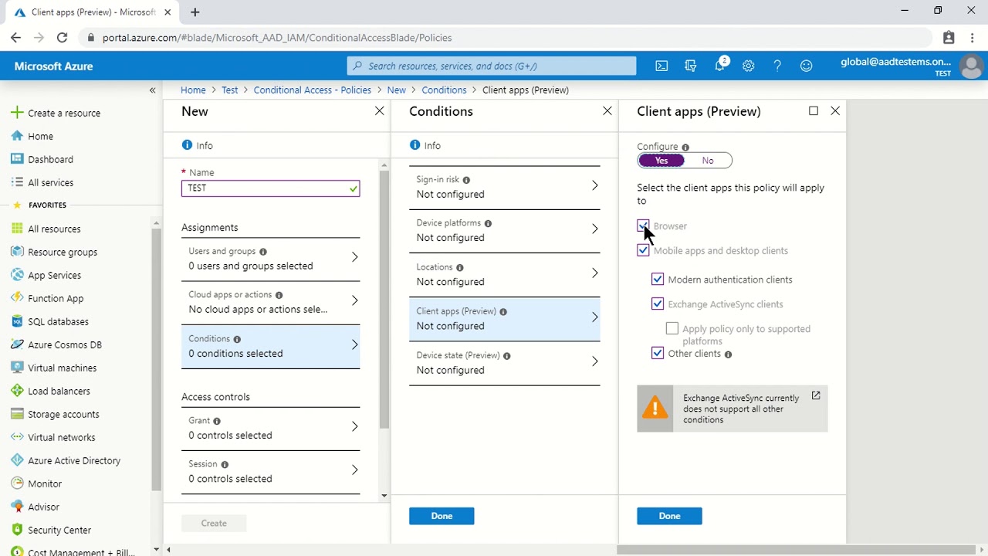Click the Azure search resources box
Image resolution: width=988 pixels, height=556 pixels.
[x=492, y=66]
